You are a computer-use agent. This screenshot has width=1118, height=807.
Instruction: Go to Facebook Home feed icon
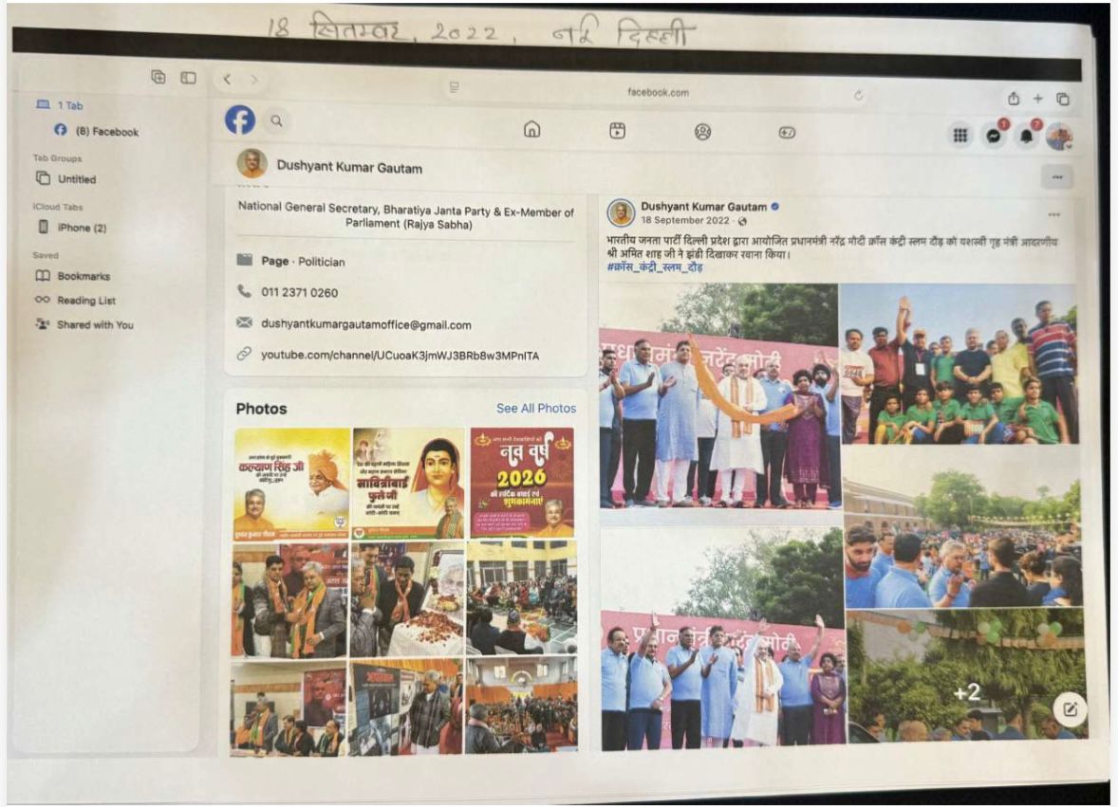532,130
